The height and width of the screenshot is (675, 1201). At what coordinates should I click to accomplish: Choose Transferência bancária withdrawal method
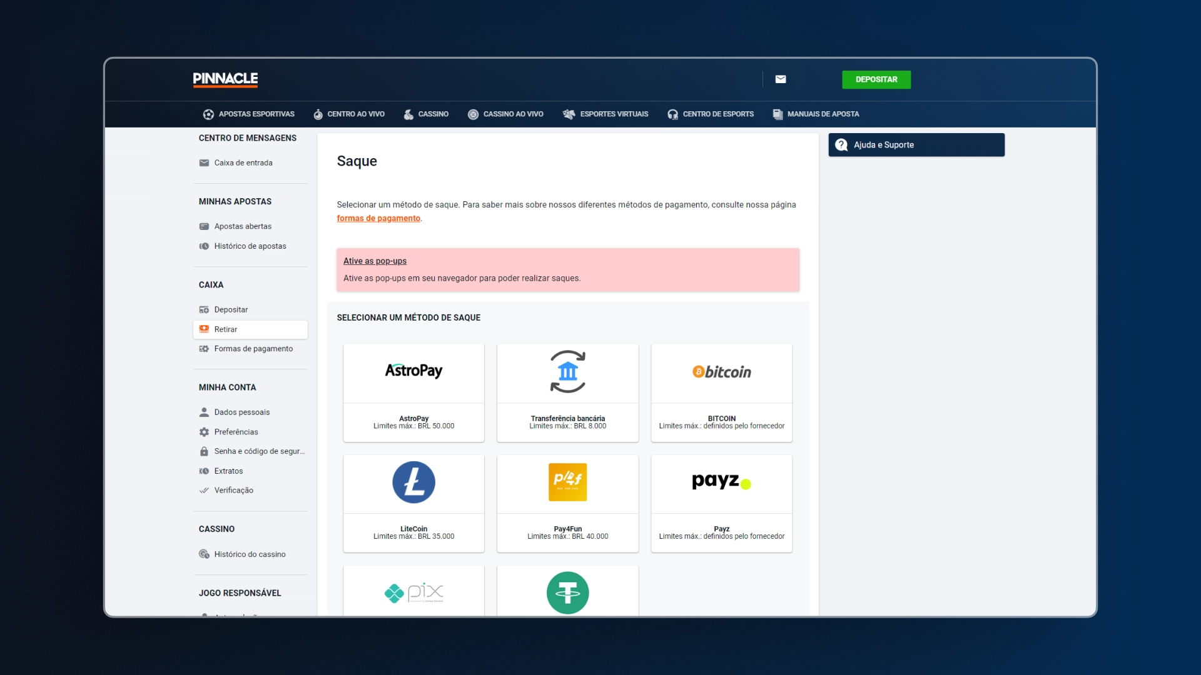coord(567,393)
